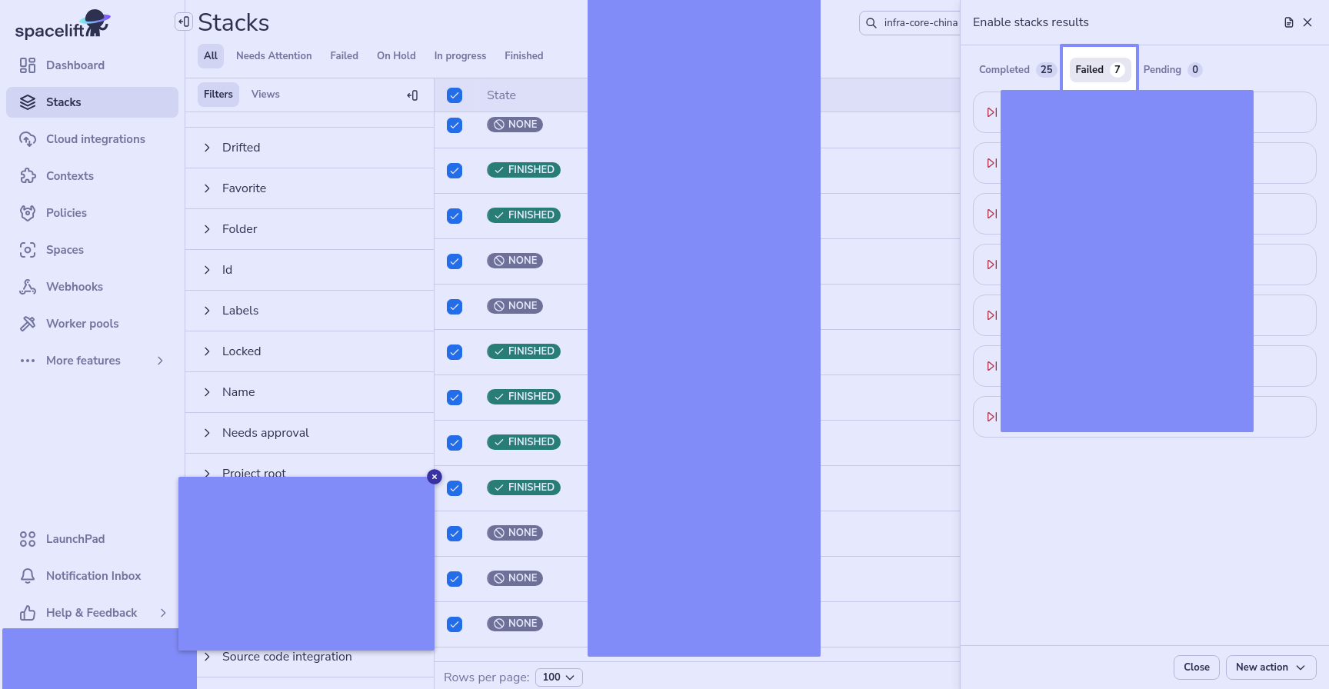
Task: Switch to the Views tab
Action: point(265,95)
